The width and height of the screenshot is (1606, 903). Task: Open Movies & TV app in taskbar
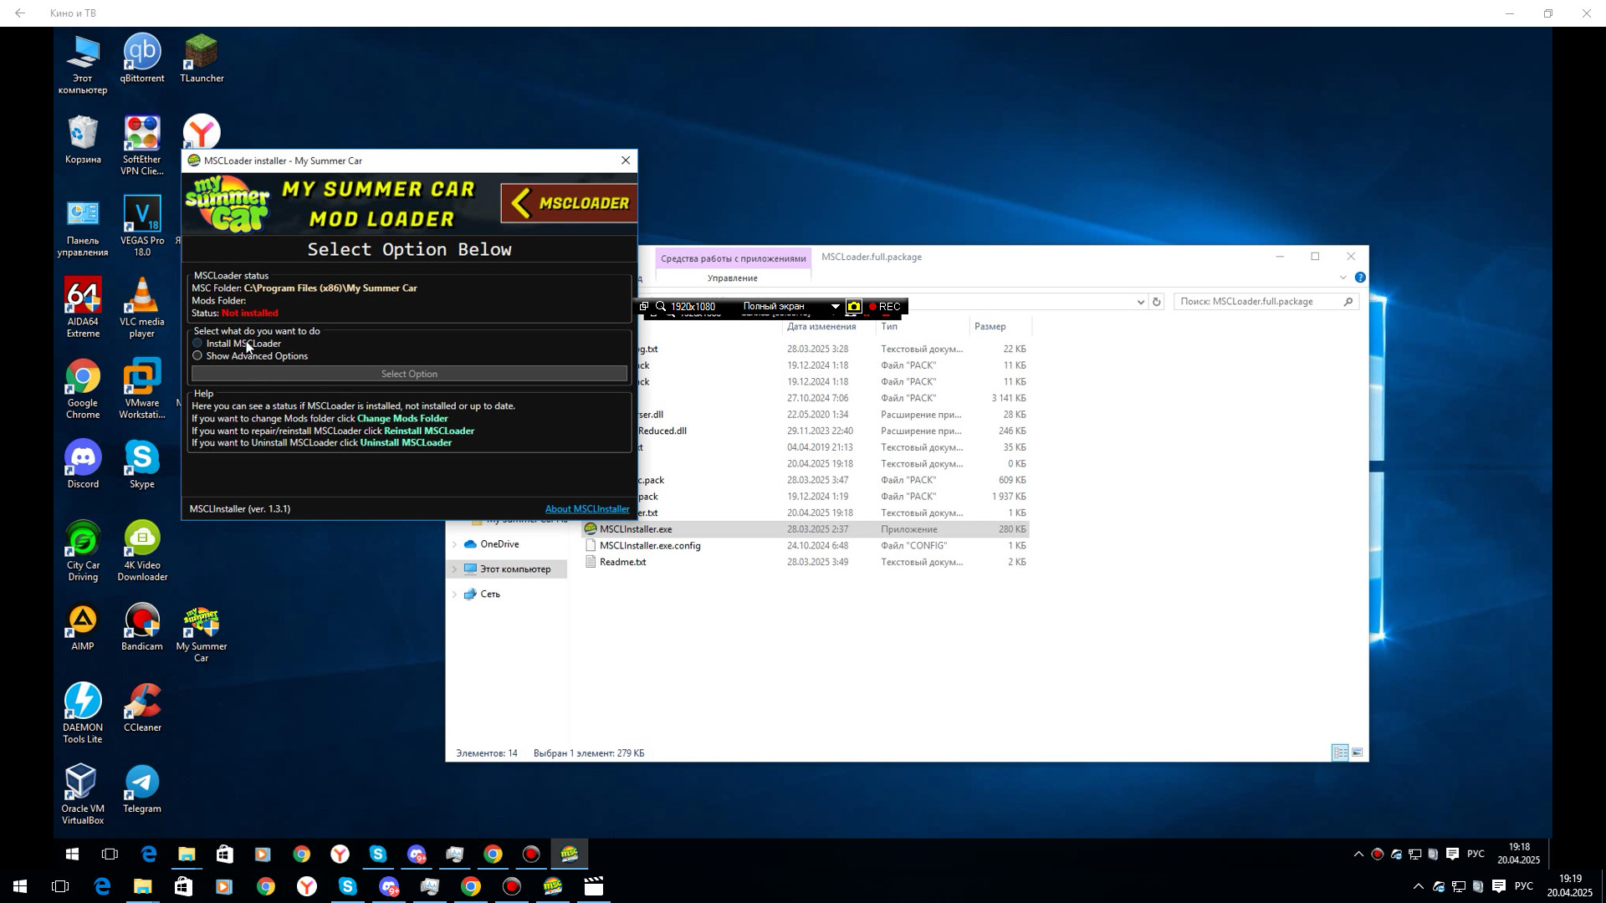click(594, 886)
